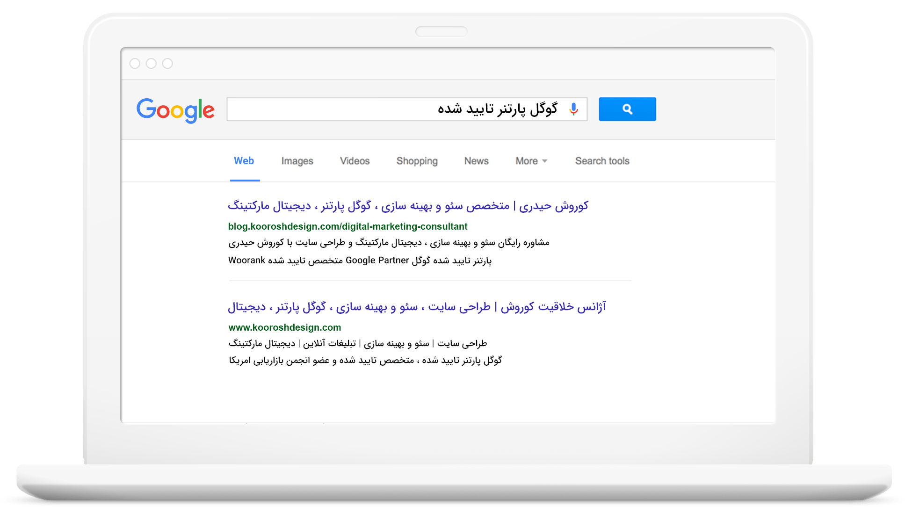
Task: Click the first window control circle
Action: [x=135, y=64]
